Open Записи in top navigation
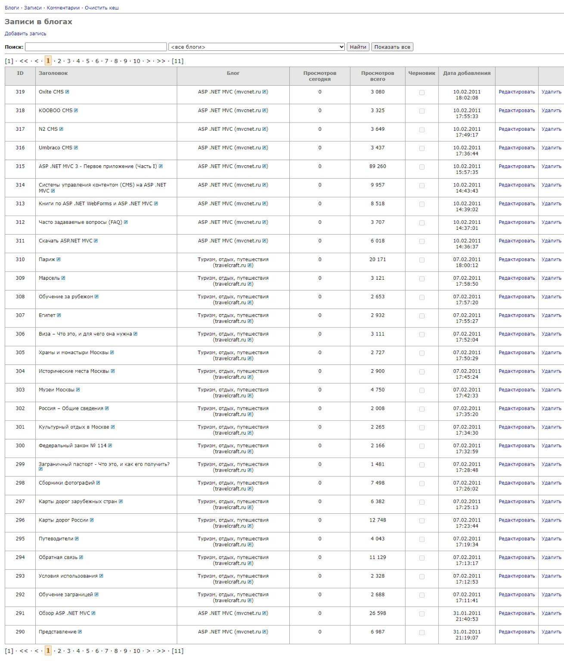 [x=33, y=8]
